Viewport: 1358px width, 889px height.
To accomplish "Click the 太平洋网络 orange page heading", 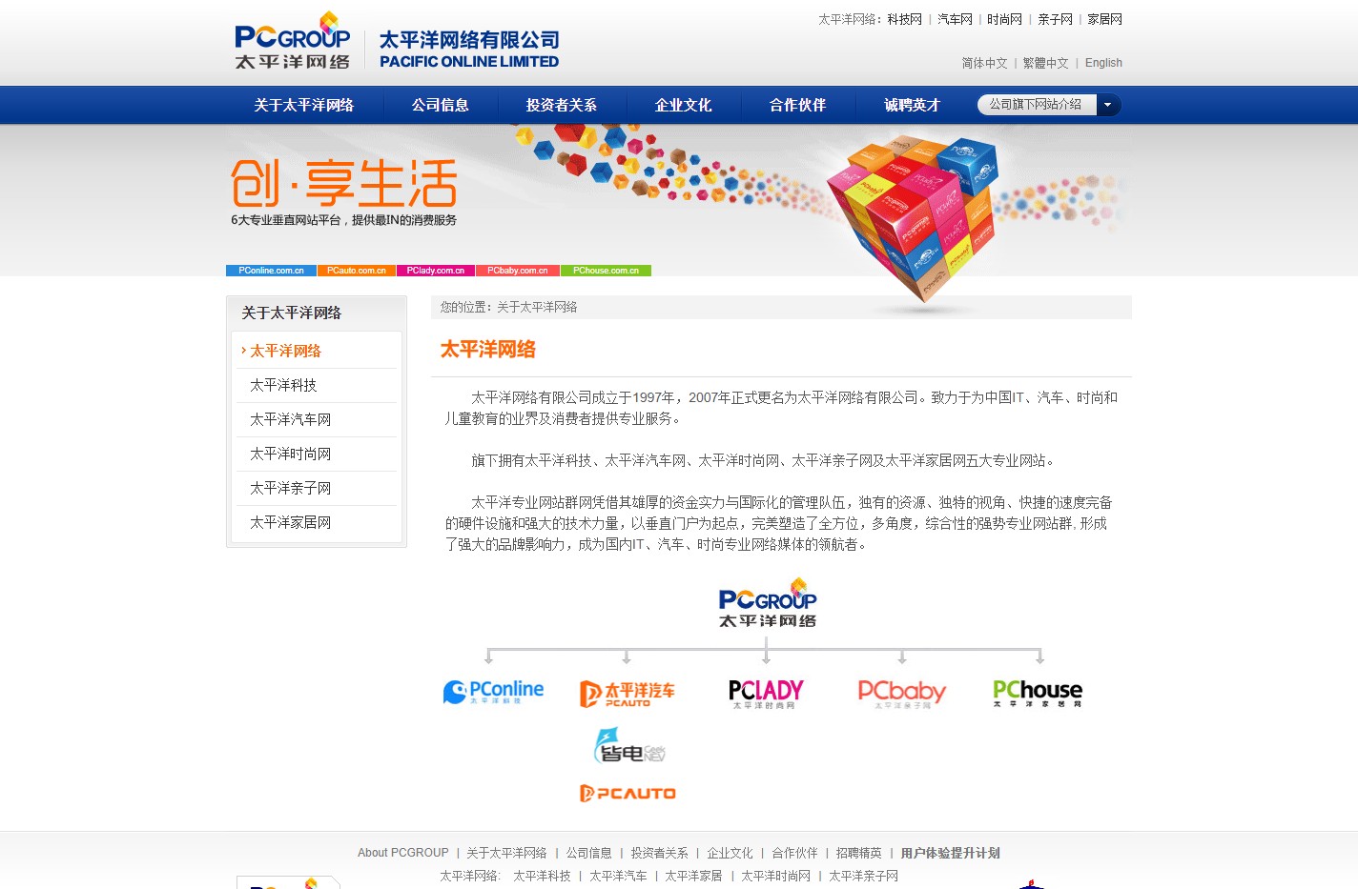I will click(487, 350).
